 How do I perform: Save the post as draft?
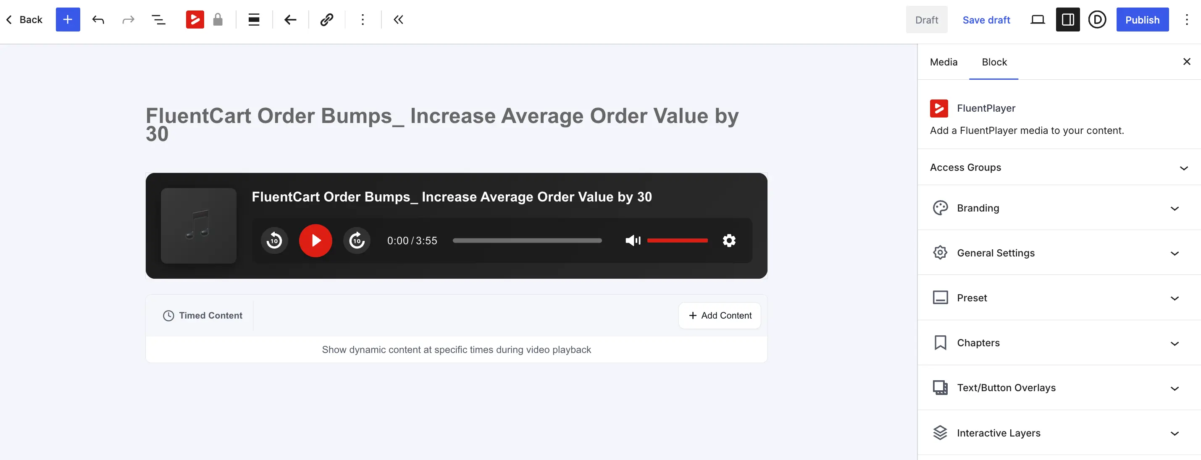pyautogui.click(x=986, y=20)
